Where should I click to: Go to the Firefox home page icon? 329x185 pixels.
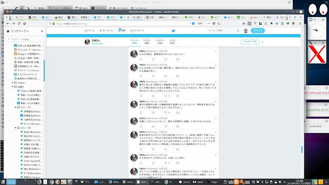[x=24, y=24]
